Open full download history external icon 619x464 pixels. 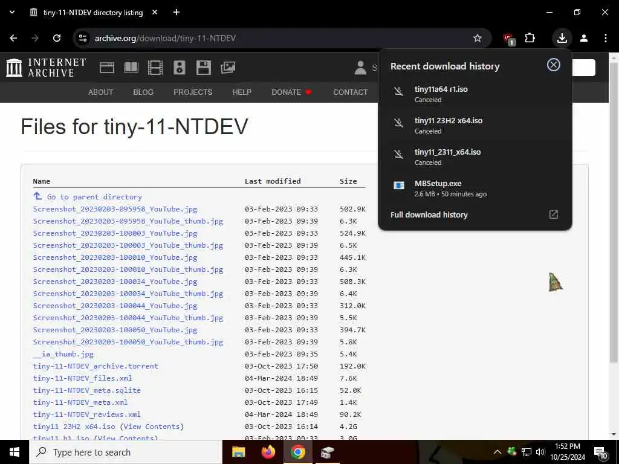click(x=554, y=214)
